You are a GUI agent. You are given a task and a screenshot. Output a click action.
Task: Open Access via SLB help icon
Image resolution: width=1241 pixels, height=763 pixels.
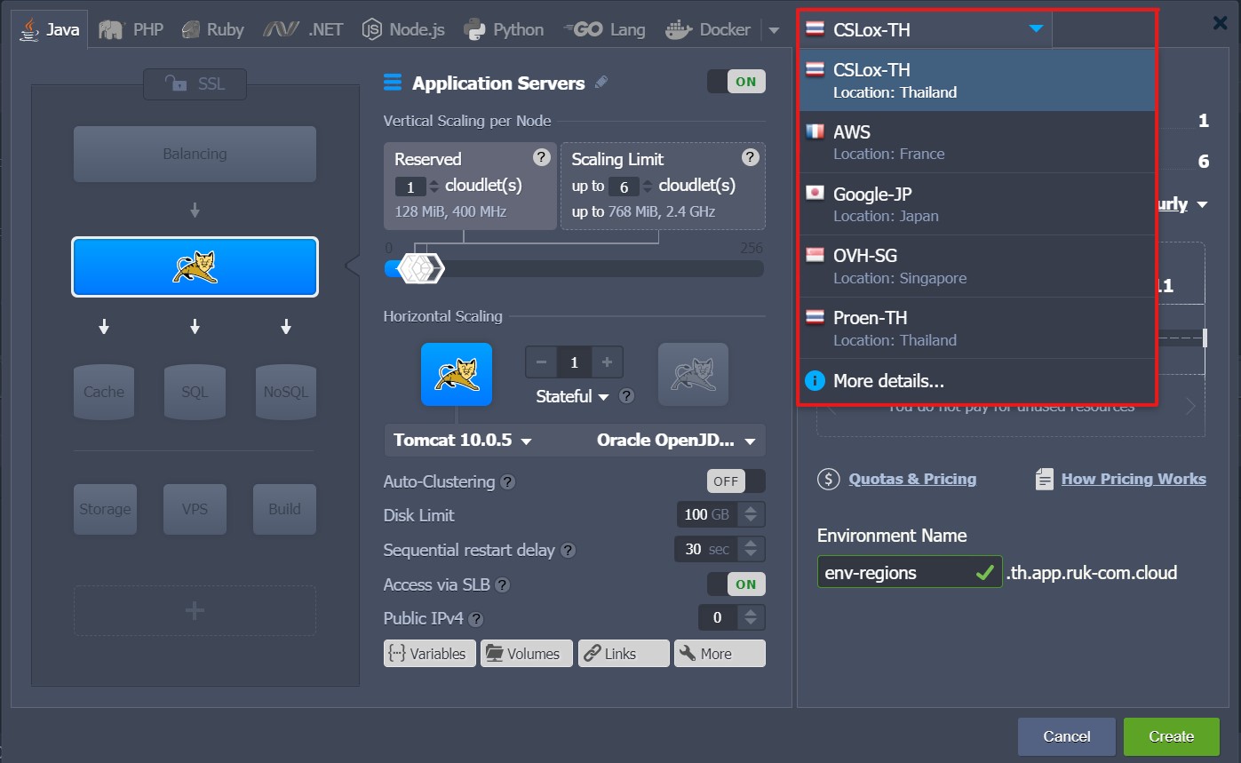coord(502,585)
